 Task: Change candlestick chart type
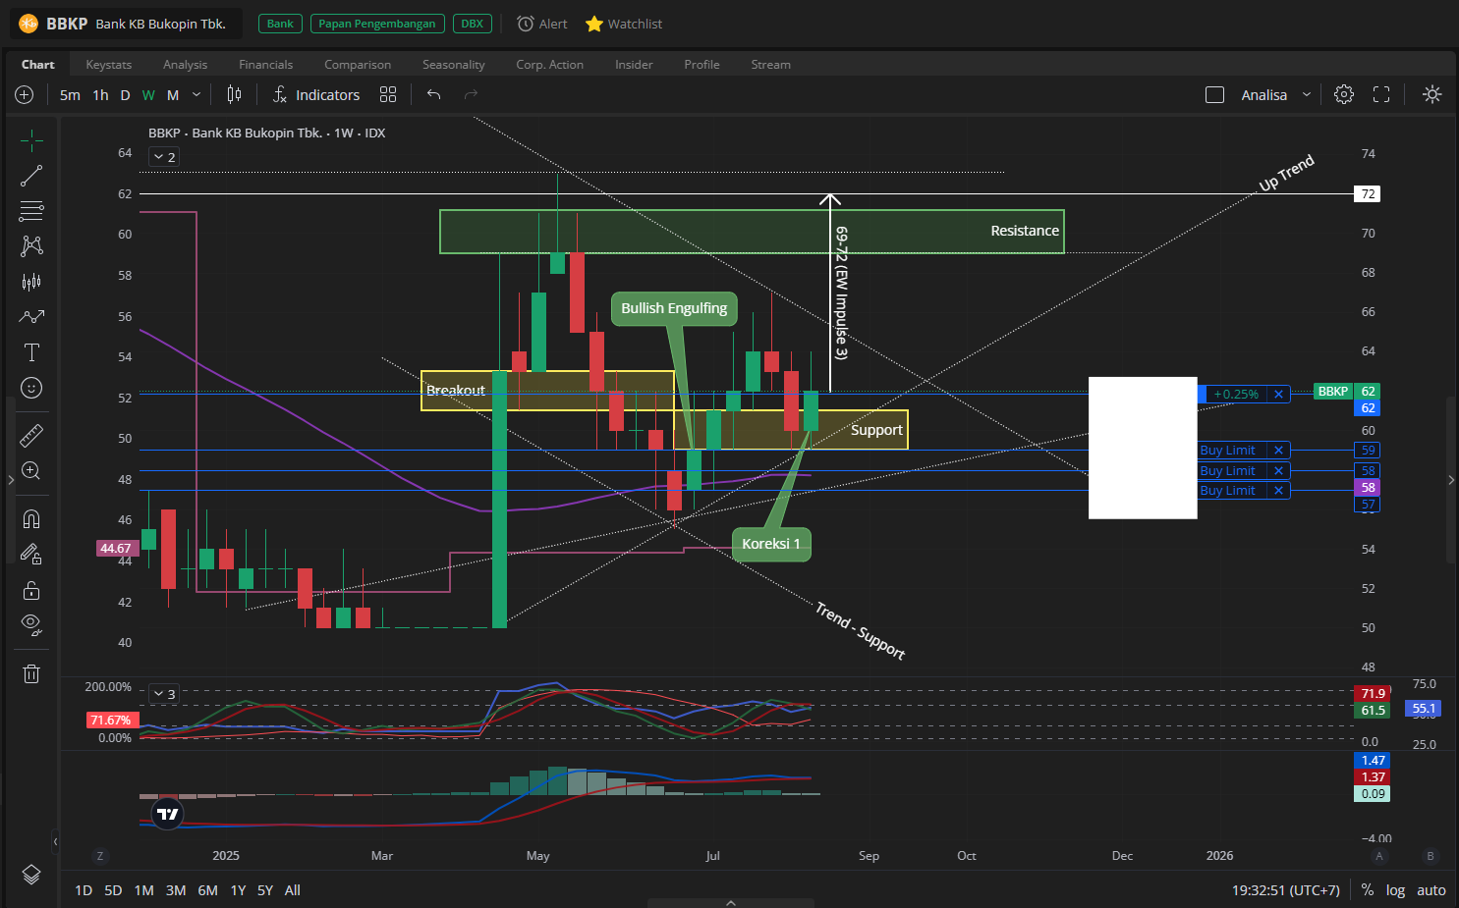[x=234, y=94]
